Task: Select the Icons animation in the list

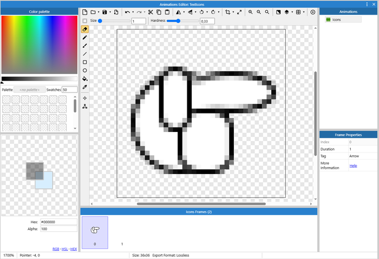Action: (336, 19)
